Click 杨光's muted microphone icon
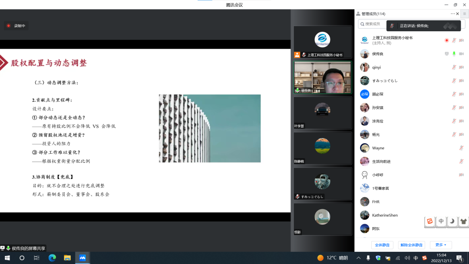Viewport: 469px width, 264px height. coord(454,135)
